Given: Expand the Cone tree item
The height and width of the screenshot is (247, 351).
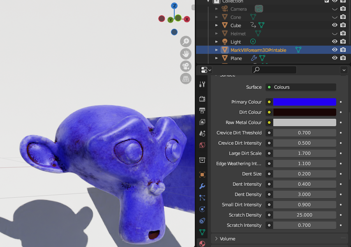Looking at the screenshot, I should 217,17.
